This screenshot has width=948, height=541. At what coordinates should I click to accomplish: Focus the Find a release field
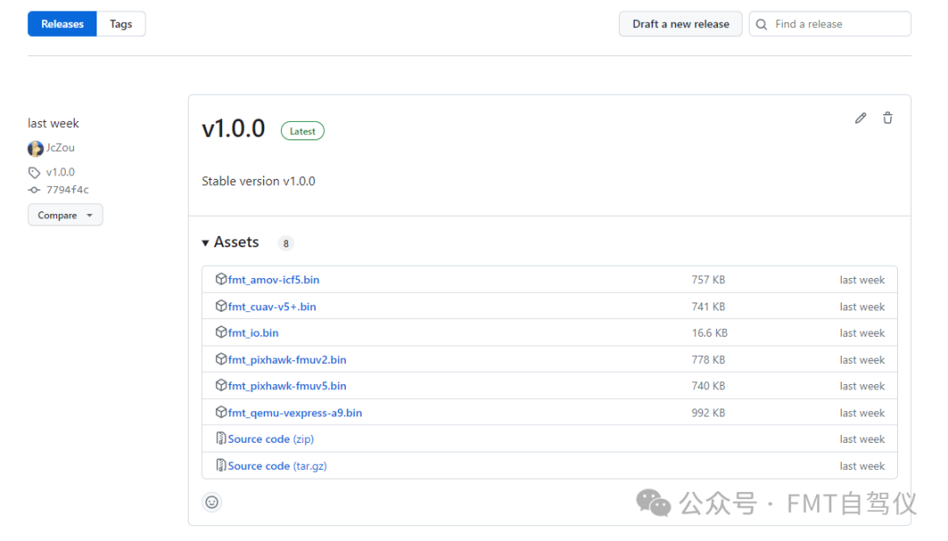838,25
